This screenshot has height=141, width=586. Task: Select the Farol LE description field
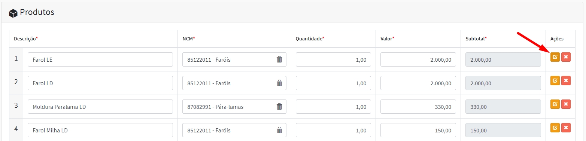100,59
